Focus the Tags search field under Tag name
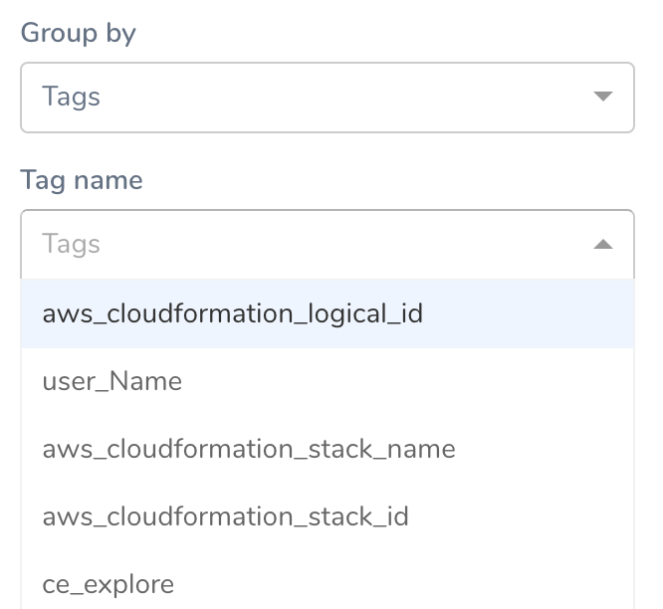 click(328, 244)
